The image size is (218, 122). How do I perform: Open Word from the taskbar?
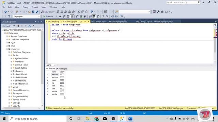(x=130, y=119)
